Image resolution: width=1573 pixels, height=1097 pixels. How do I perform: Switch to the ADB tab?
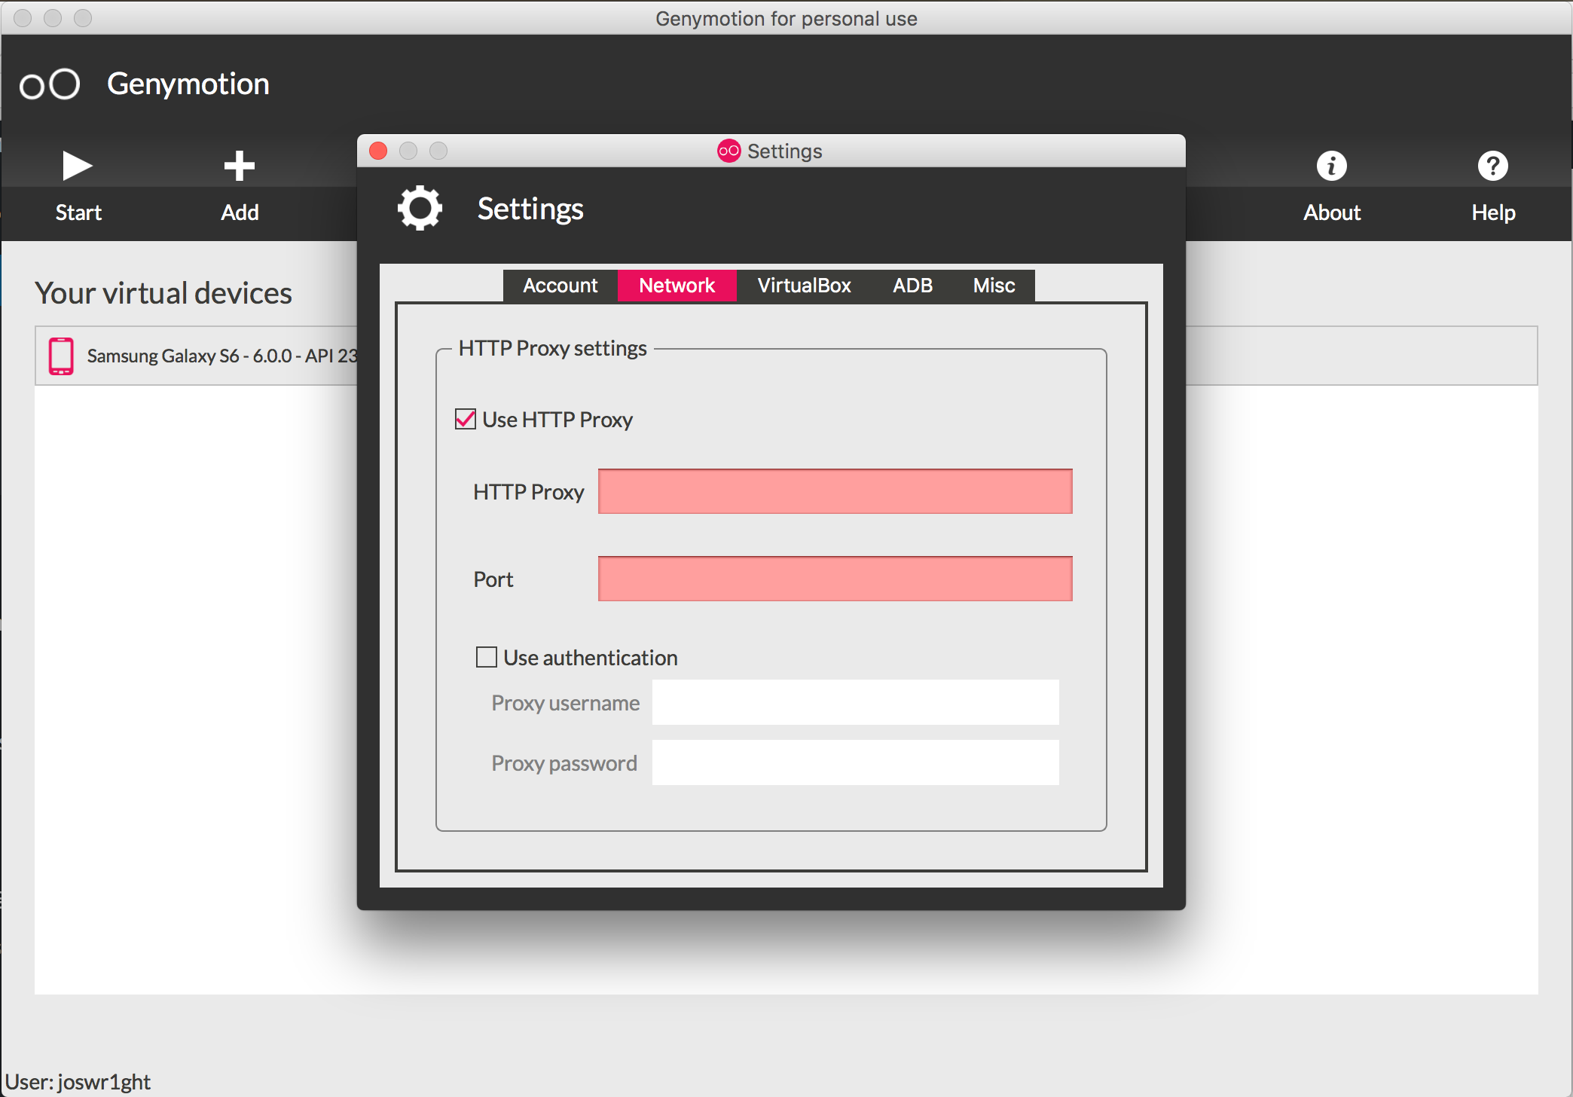point(911,286)
